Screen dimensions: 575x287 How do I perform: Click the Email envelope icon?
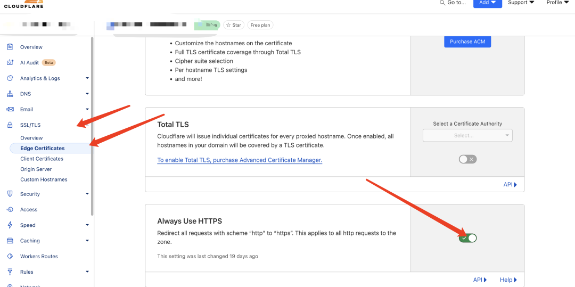[x=10, y=109]
